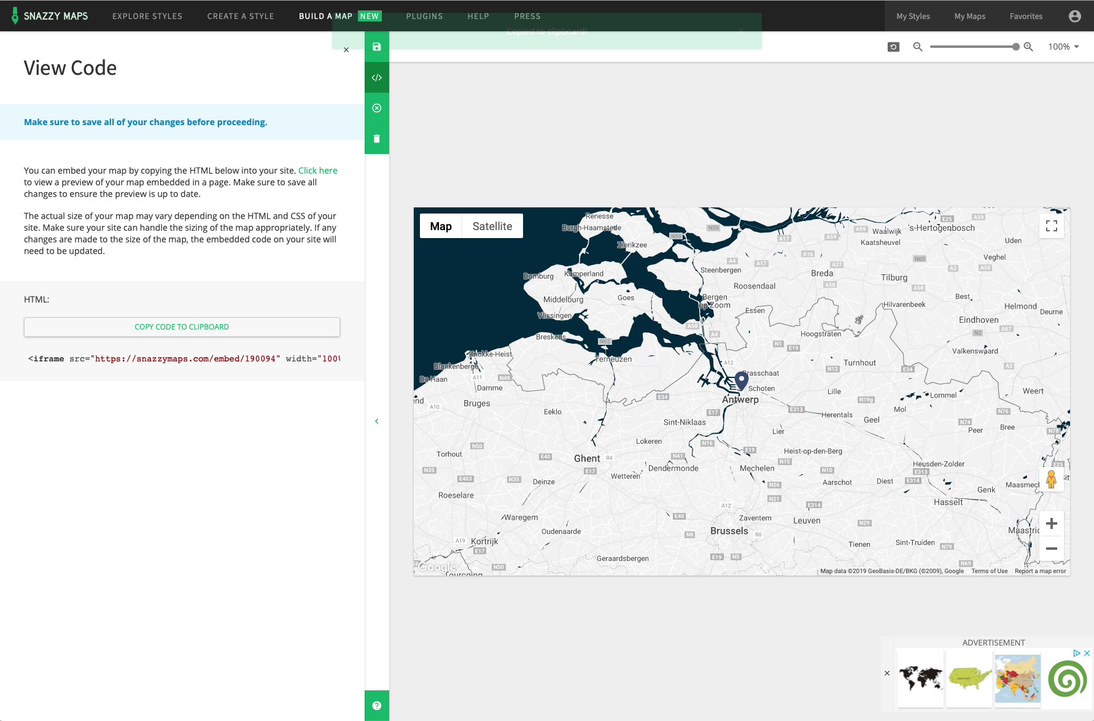This screenshot has height=721, width=1094.
Task: Open Press menu item
Action: 527,16
